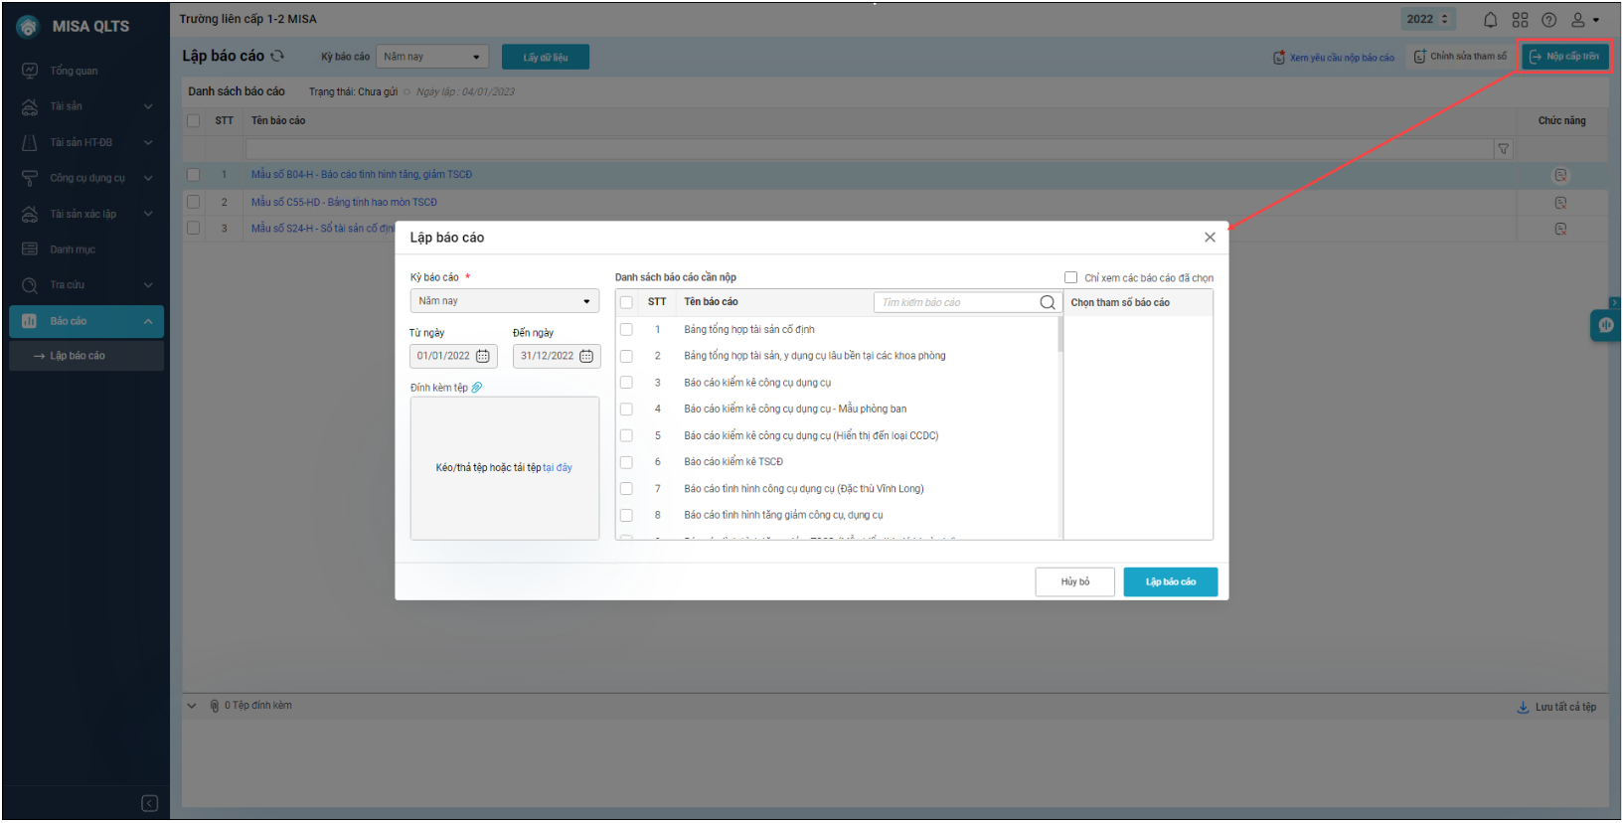Open the Kỳ báo cáo dropdown in dialog

[x=504, y=301]
